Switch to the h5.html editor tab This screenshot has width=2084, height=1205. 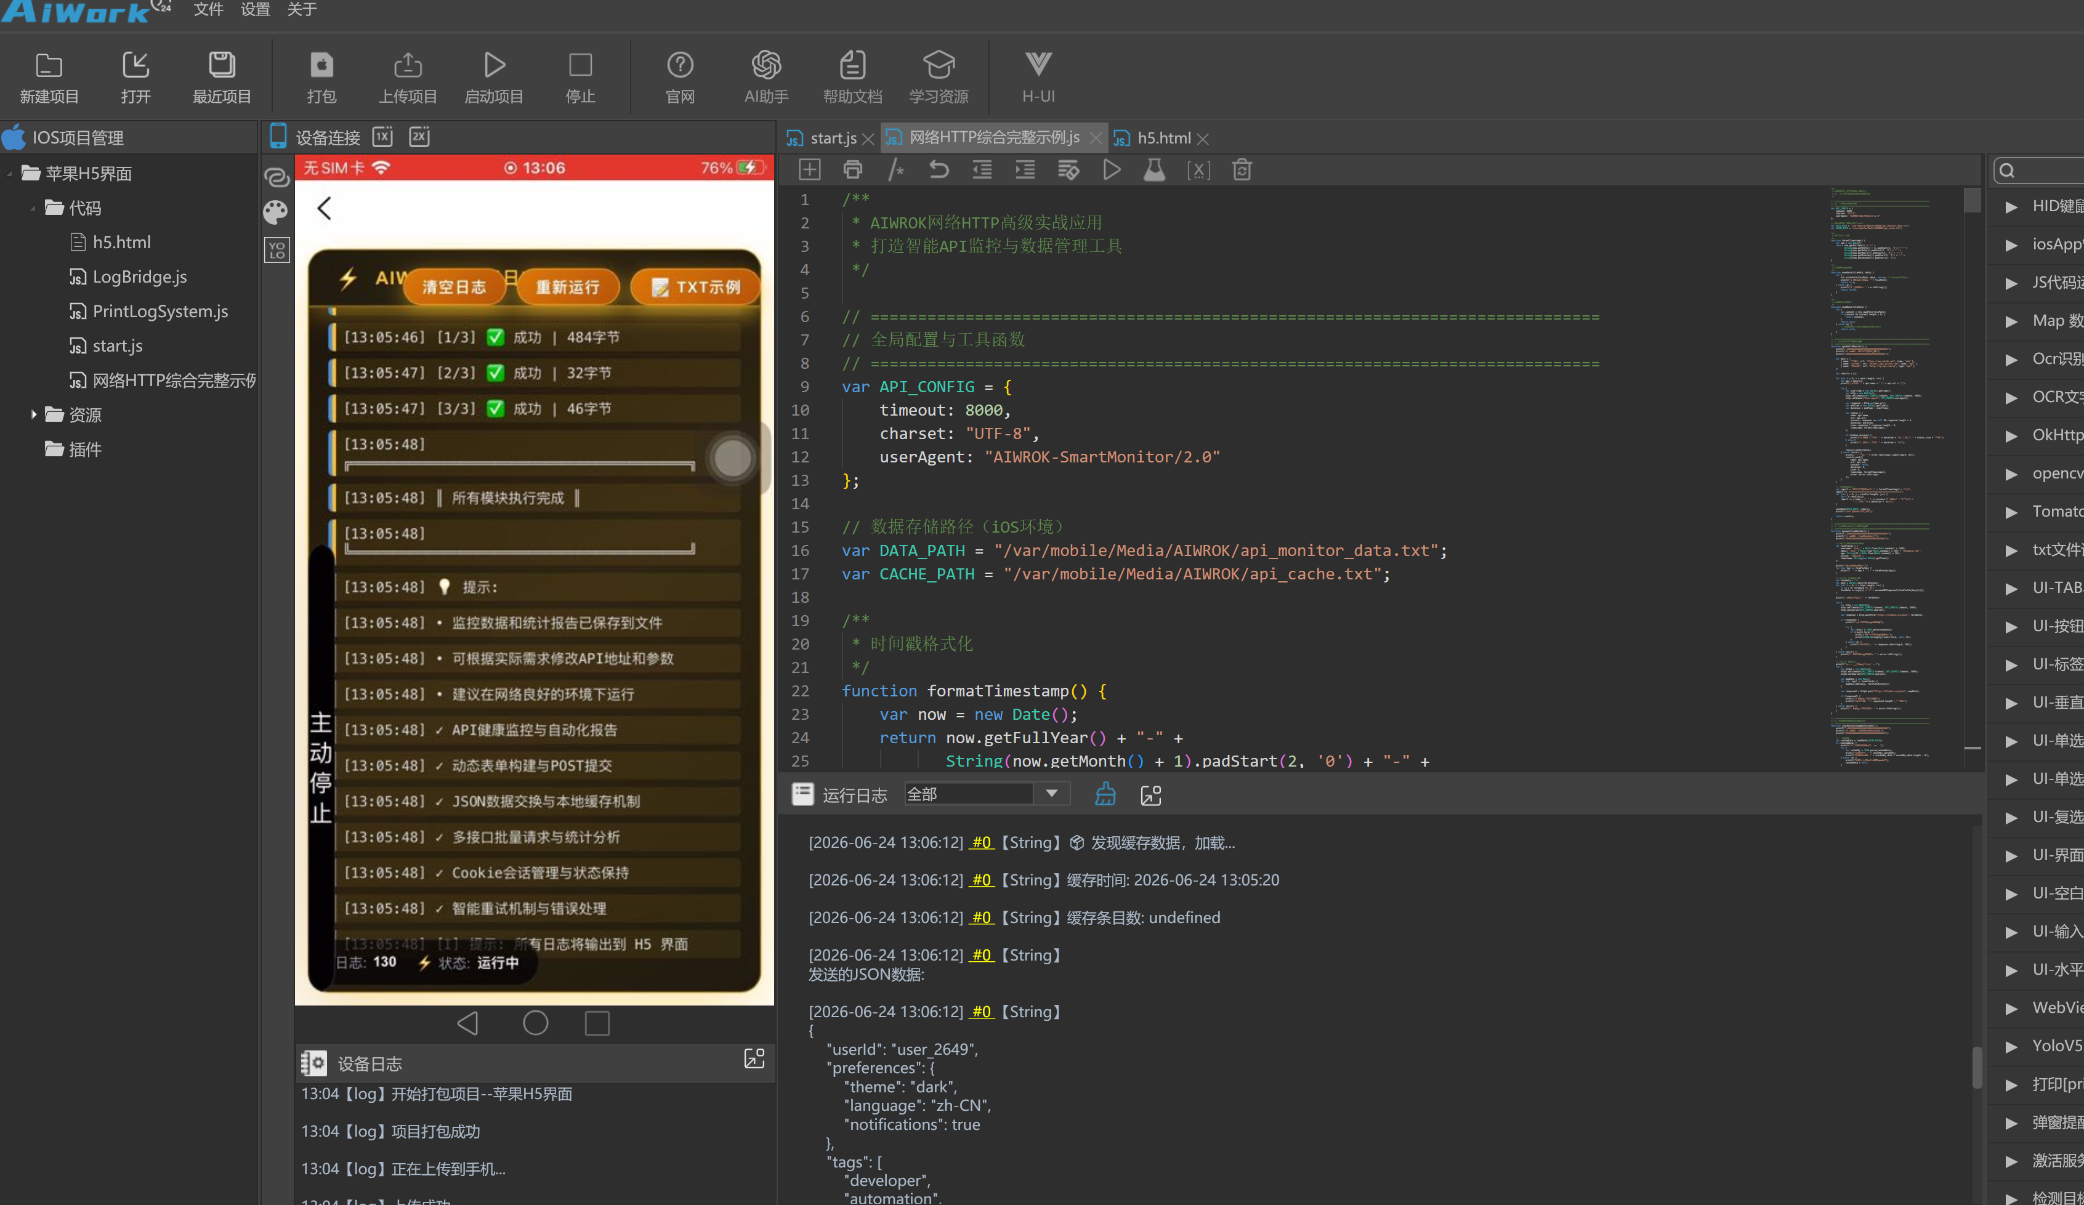[x=1163, y=138]
